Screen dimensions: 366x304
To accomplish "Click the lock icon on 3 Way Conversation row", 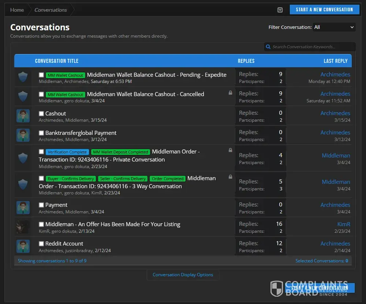I will [x=230, y=177].
